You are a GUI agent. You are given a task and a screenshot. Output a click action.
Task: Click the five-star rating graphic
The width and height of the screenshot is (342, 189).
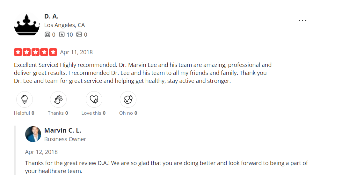pos(35,52)
